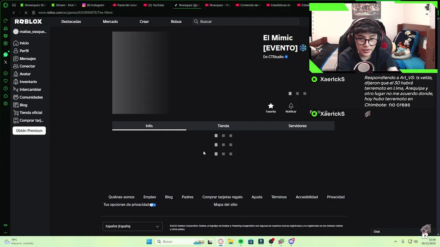This screenshot has width=440, height=247.
Task: Click the Roblox logo
Action: coord(28,22)
